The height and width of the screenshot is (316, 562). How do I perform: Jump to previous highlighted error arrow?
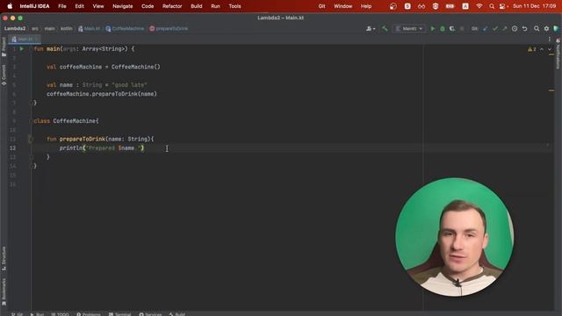[x=542, y=49]
